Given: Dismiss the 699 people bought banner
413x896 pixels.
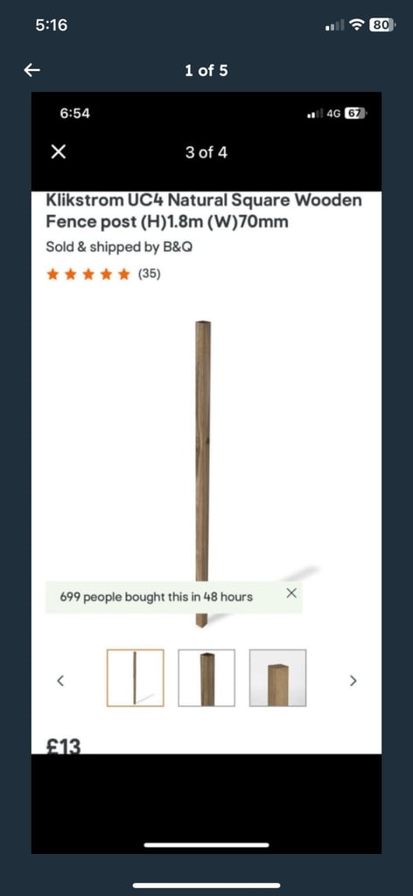Looking at the screenshot, I should point(291,592).
